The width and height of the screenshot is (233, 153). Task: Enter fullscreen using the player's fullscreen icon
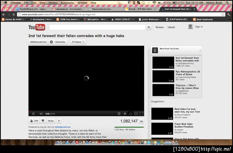point(141,114)
